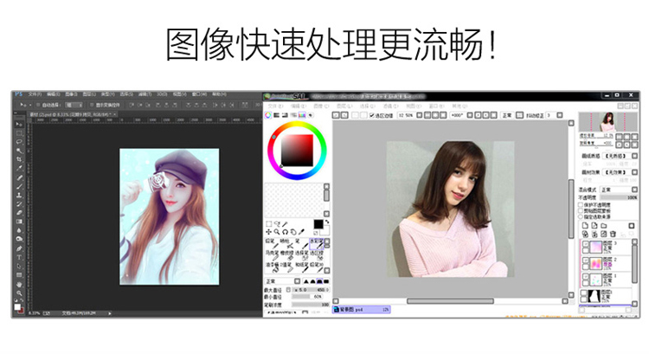Delete layer using trash icon in SAI
The width and height of the screenshot is (649, 354).
613,234
